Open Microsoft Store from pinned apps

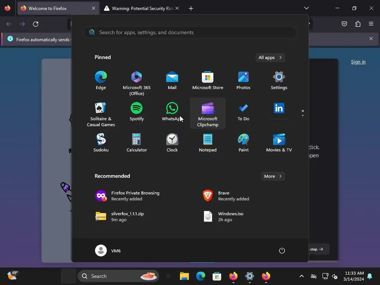click(208, 81)
